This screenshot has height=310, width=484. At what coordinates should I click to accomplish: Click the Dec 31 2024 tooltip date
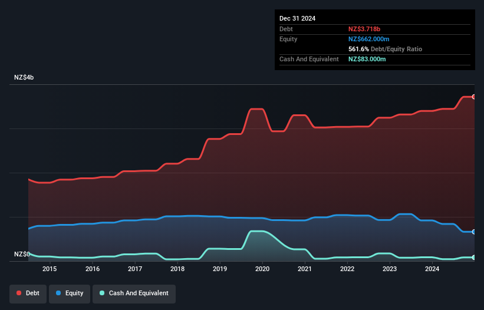297,18
